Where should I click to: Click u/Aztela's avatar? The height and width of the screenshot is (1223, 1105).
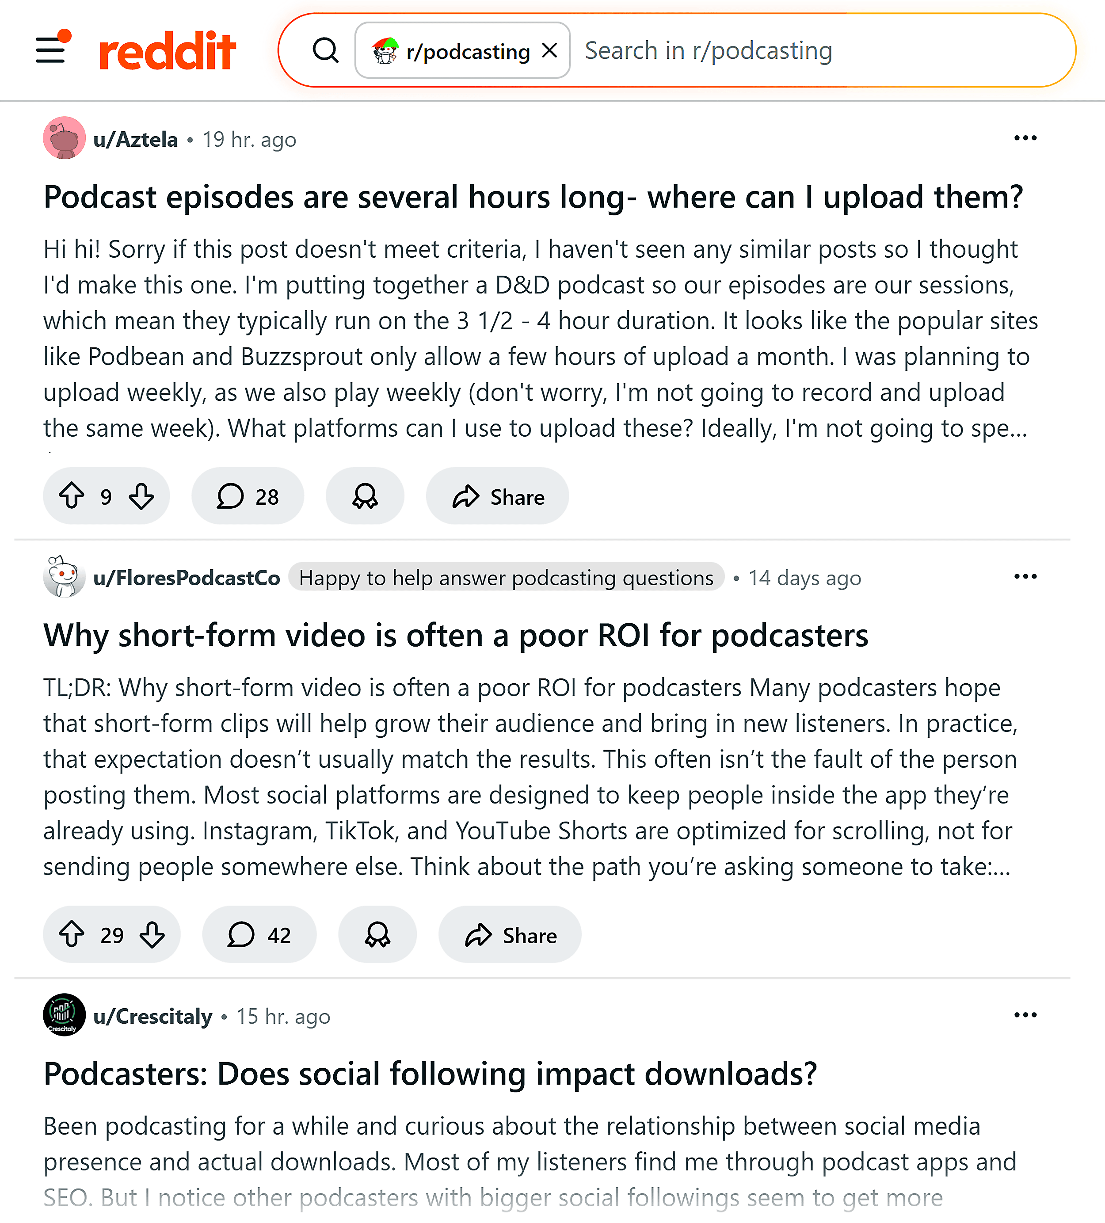pyautogui.click(x=64, y=138)
